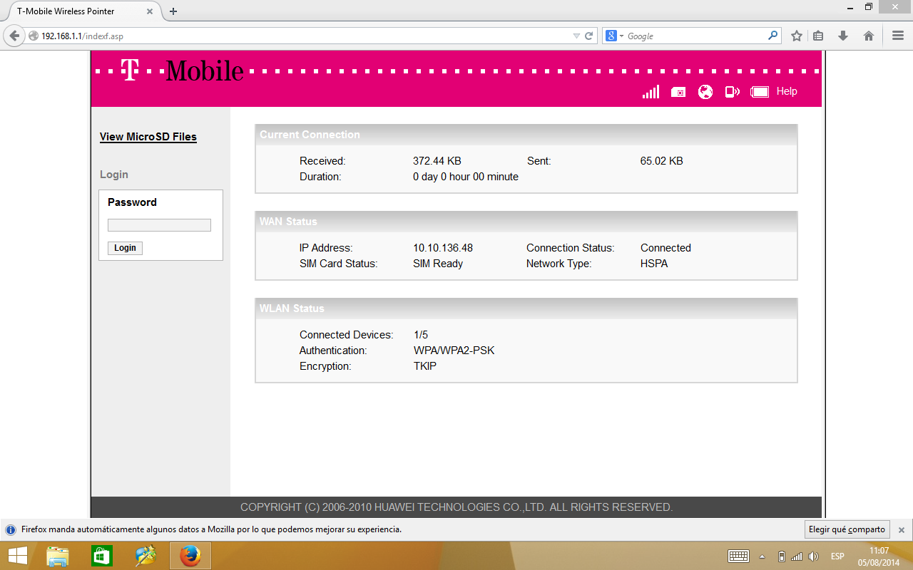The width and height of the screenshot is (913, 570).
Task: Show the bookmarks list icon
Action: [x=819, y=36]
